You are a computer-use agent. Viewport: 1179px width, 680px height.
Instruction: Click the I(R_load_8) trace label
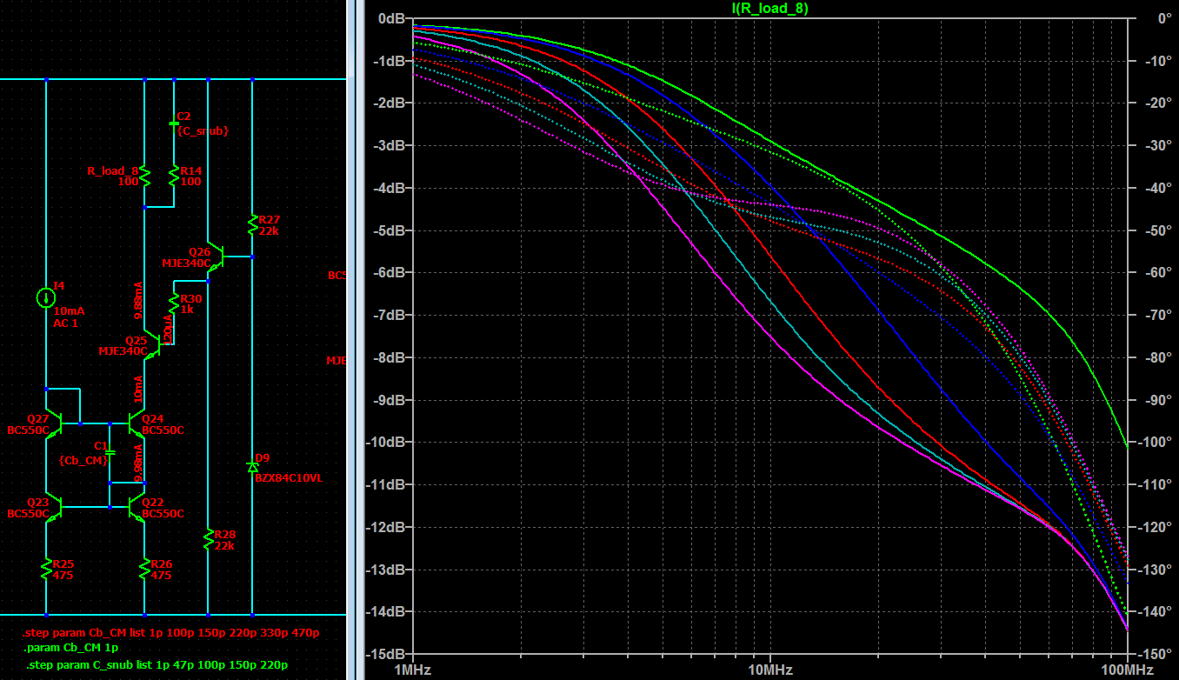[770, 8]
